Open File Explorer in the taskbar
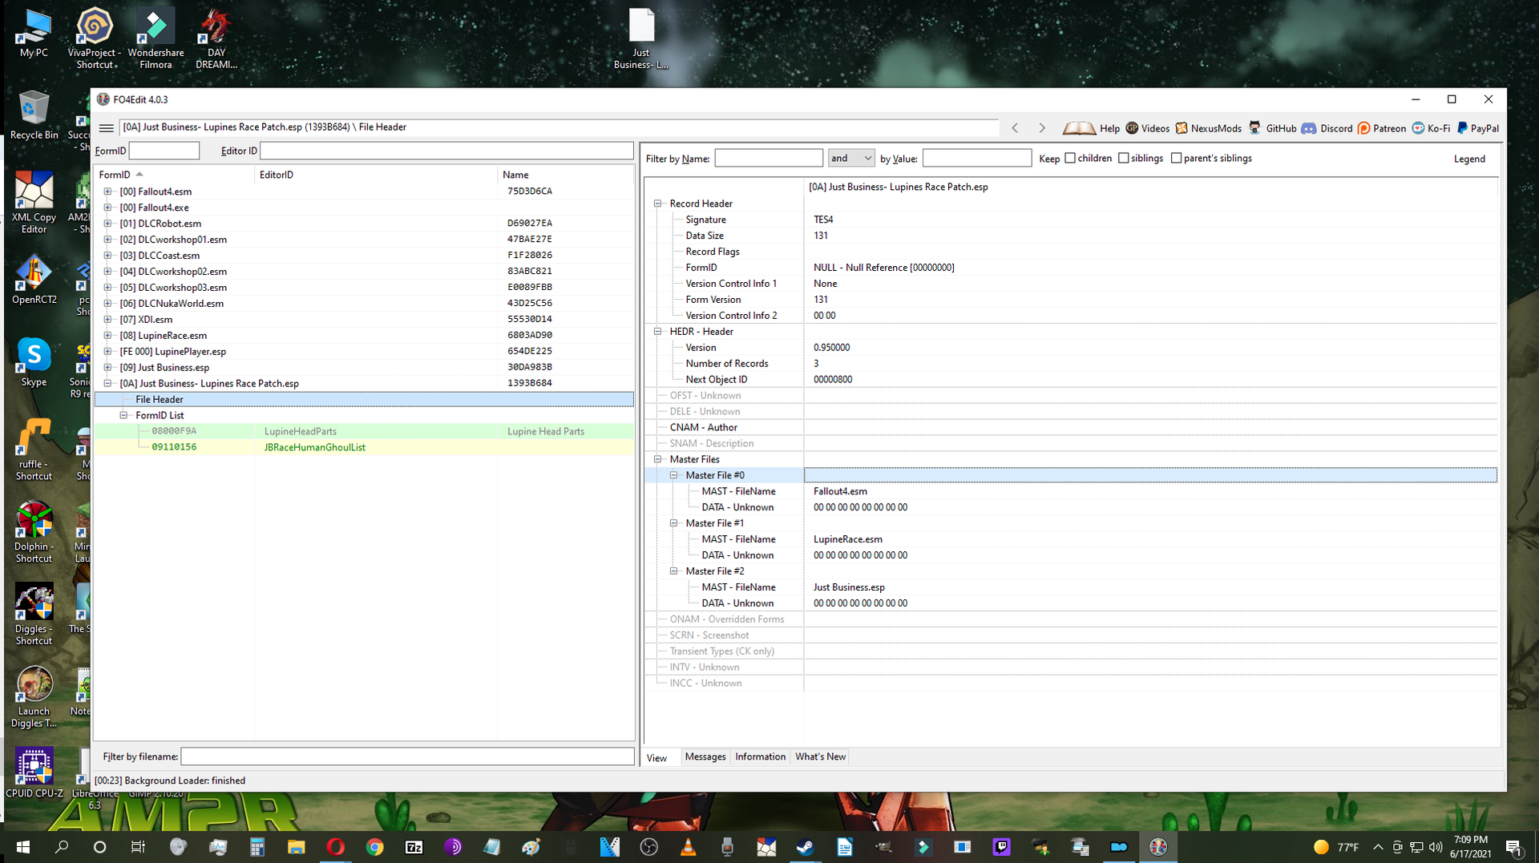Image resolution: width=1539 pixels, height=863 pixels. (x=296, y=847)
